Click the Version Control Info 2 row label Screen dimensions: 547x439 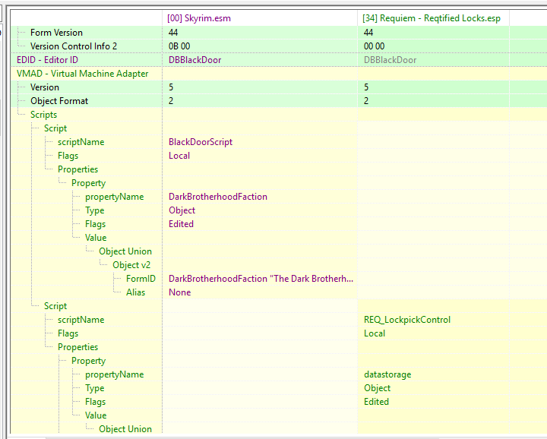click(x=73, y=46)
